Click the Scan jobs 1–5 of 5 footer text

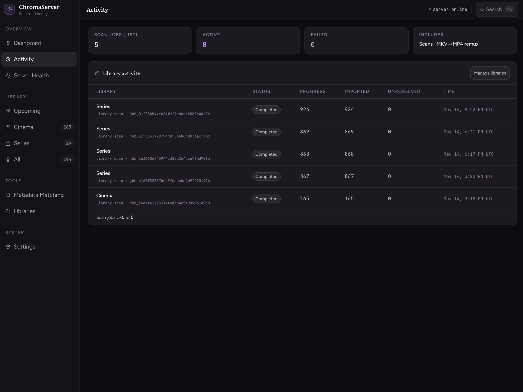pos(115,218)
